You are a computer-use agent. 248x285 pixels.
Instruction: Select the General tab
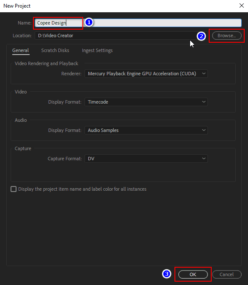pos(21,50)
